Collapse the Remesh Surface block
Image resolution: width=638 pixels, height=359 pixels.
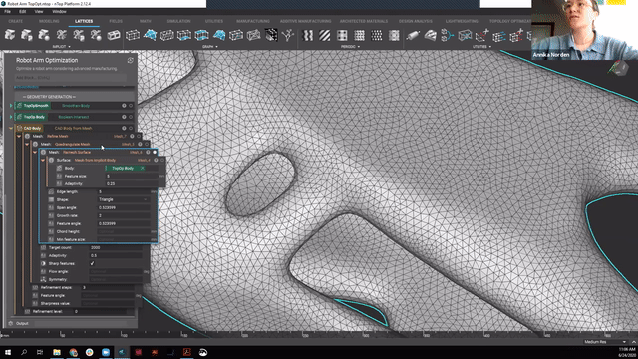click(x=35, y=152)
